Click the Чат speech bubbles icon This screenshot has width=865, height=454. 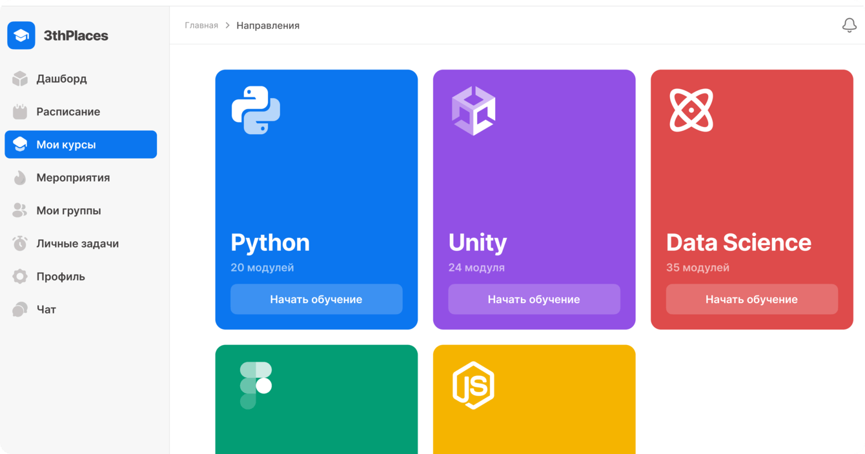point(20,310)
